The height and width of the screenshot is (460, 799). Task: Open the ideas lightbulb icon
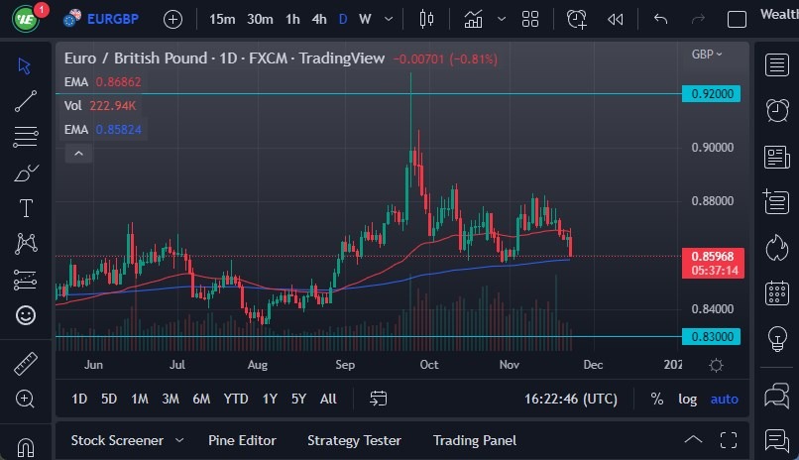tap(777, 338)
